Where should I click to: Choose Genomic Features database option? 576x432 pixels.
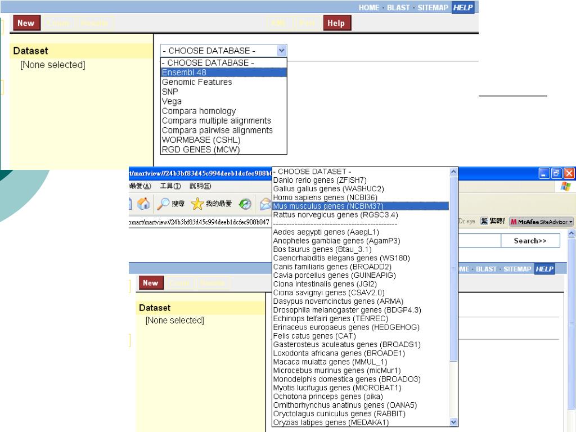click(224, 82)
